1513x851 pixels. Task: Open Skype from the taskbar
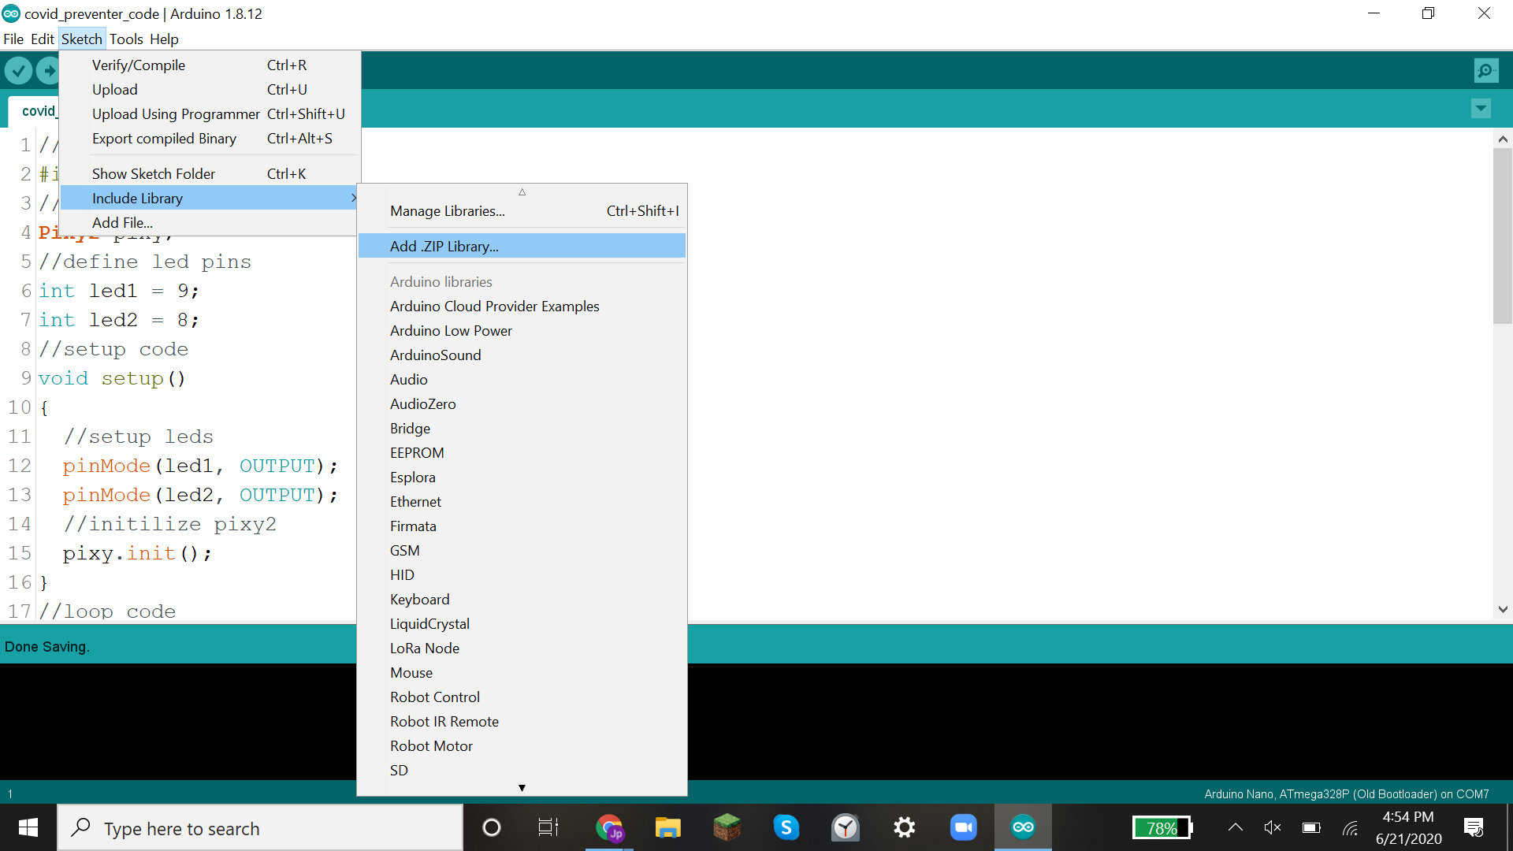[787, 827]
